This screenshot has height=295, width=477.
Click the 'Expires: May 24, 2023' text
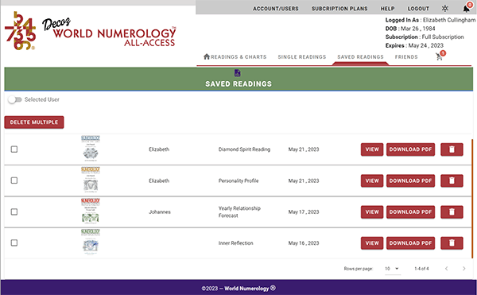coord(414,45)
